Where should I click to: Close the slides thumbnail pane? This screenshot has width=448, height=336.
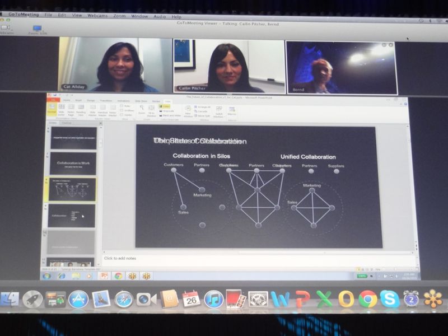pyautogui.click(x=101, y=123)
